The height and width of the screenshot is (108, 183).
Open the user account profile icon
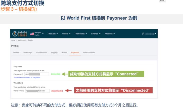click(143, 34)
